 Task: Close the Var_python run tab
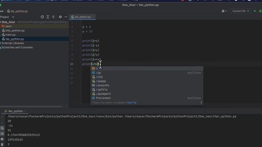[x=25, y=111]
